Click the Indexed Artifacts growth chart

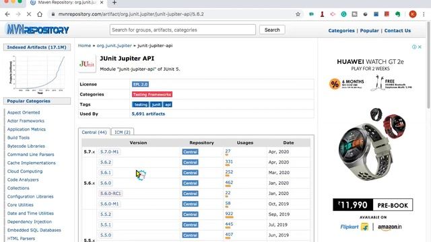pyautogui.click(x=37, y=75)
